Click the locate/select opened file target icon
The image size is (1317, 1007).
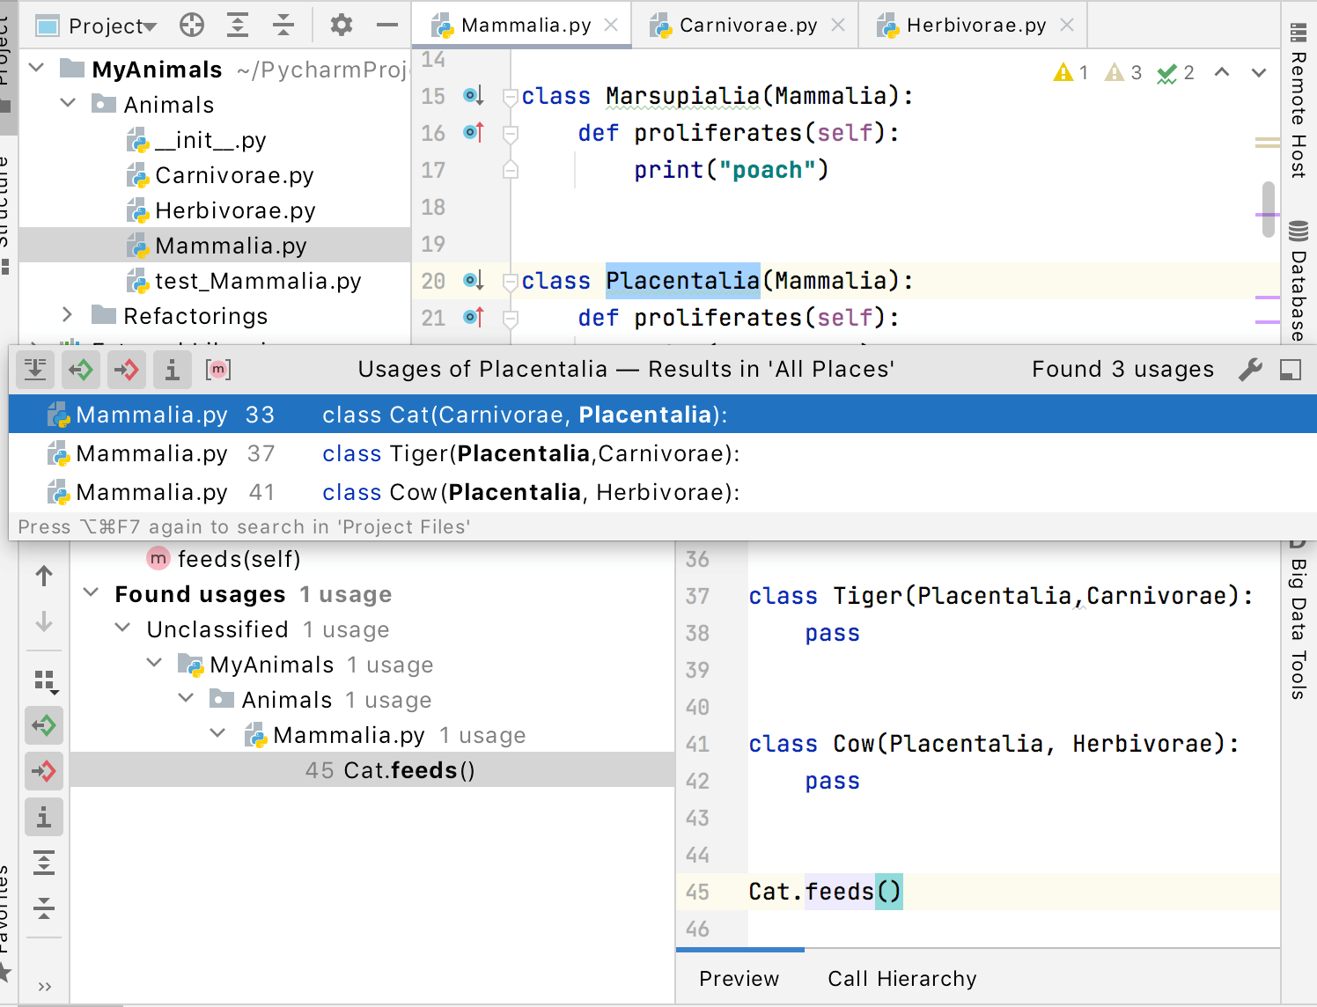(192, 26)
